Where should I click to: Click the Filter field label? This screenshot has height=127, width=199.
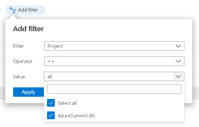coord(18,46)
